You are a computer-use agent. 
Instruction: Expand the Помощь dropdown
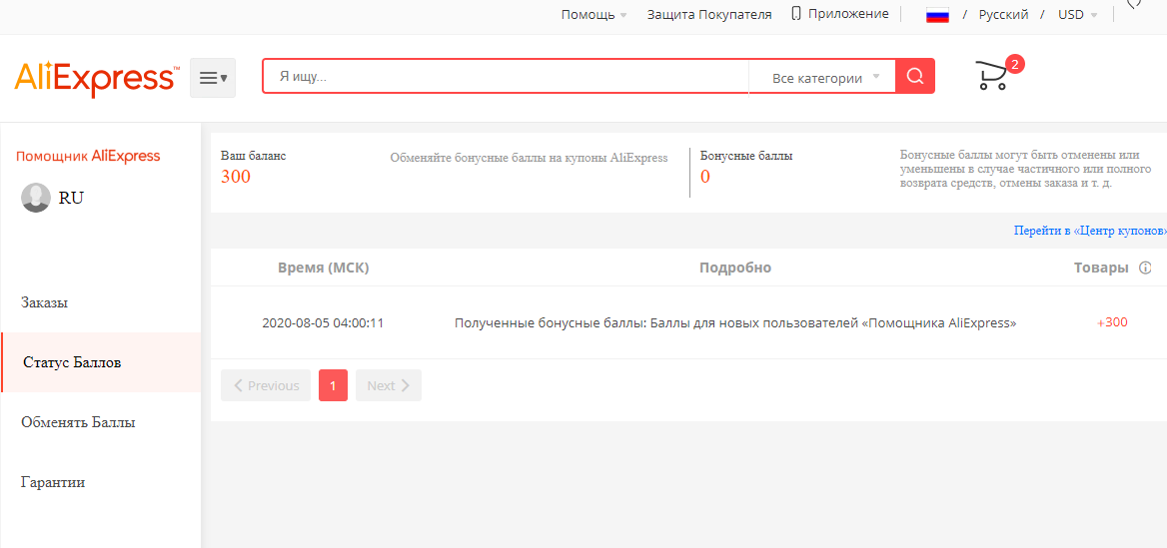tap(593, 14)
